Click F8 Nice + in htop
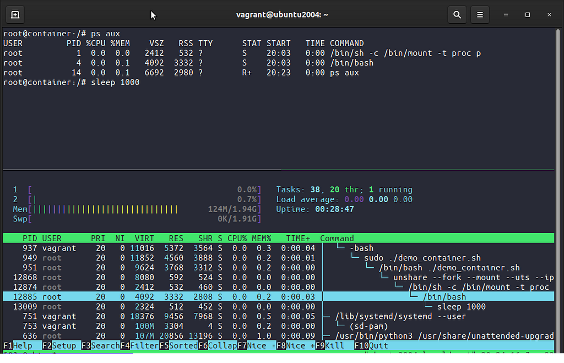 point(296,346)
